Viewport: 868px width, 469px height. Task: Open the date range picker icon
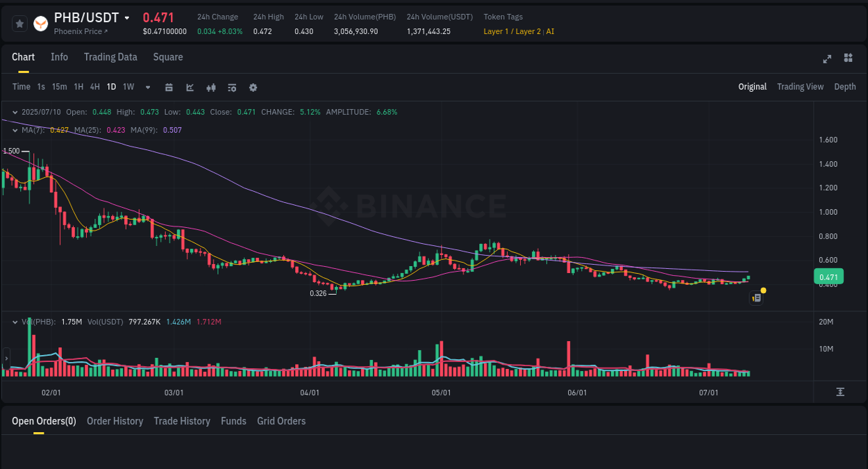click(x=169, y=88)
